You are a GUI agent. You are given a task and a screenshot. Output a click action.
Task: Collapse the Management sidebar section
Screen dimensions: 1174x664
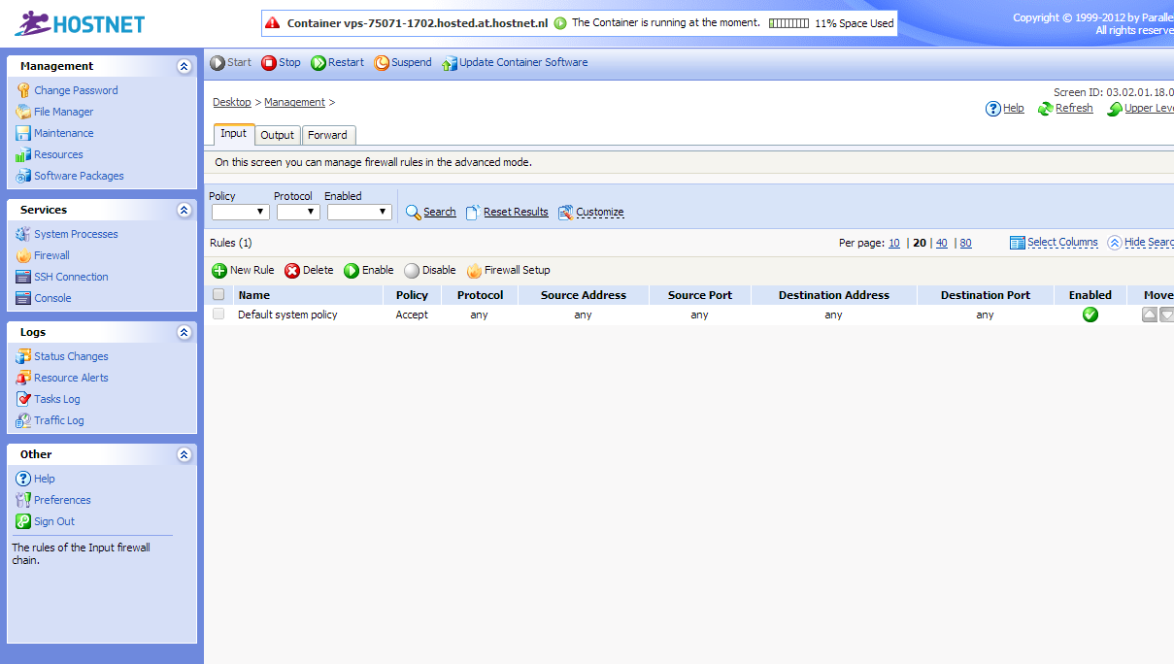pyautogui.click(x=184, y=67)
